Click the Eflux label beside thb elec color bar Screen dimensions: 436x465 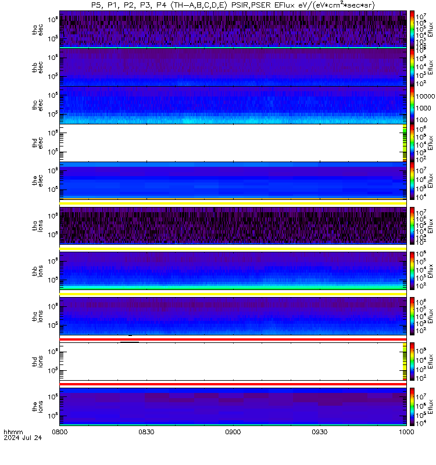[431, 67]
